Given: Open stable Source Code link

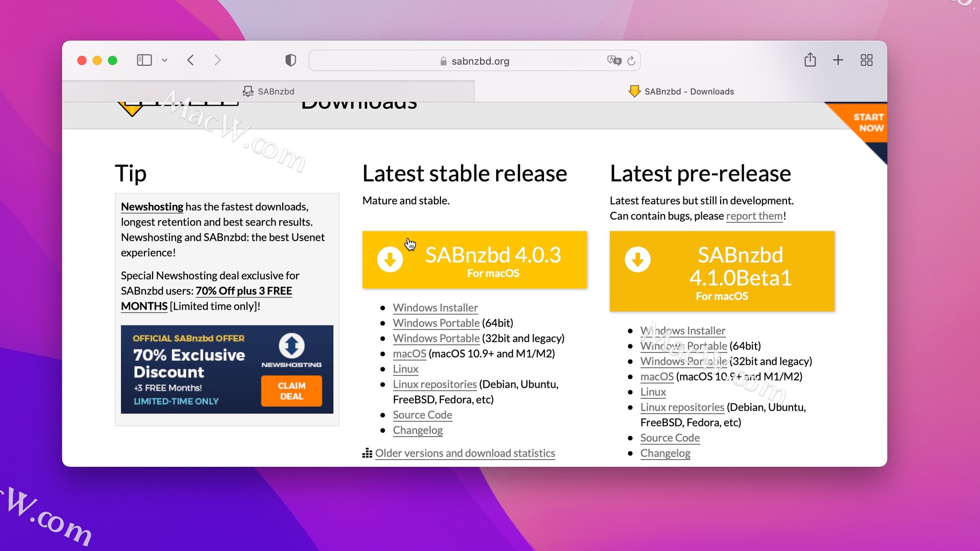Looking at the screenshot, I should click(423, 415).
